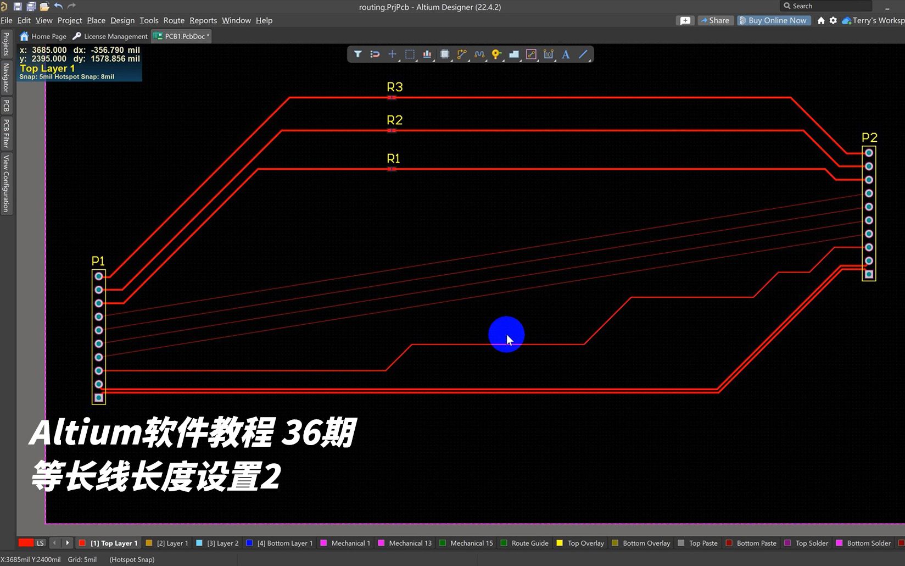Click the Buy Online Now button
905x566 pixels.
click(x=774, y=20)
